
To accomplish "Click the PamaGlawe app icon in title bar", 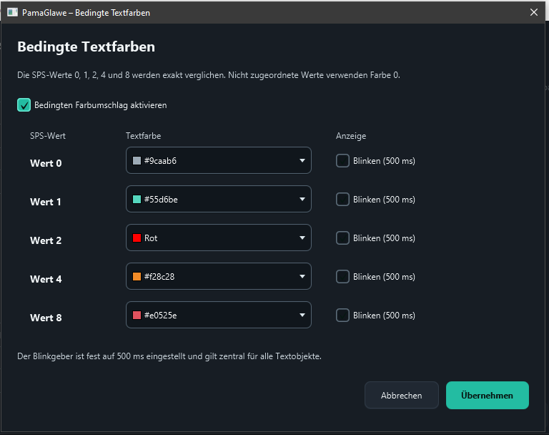I will (12, 13).
